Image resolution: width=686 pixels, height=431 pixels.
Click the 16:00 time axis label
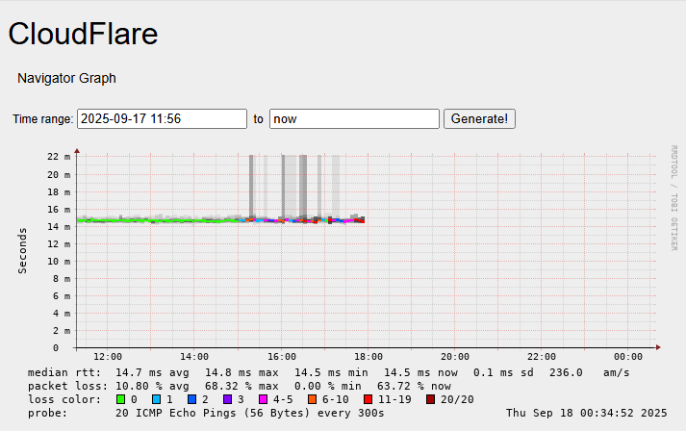click(282, 357)
